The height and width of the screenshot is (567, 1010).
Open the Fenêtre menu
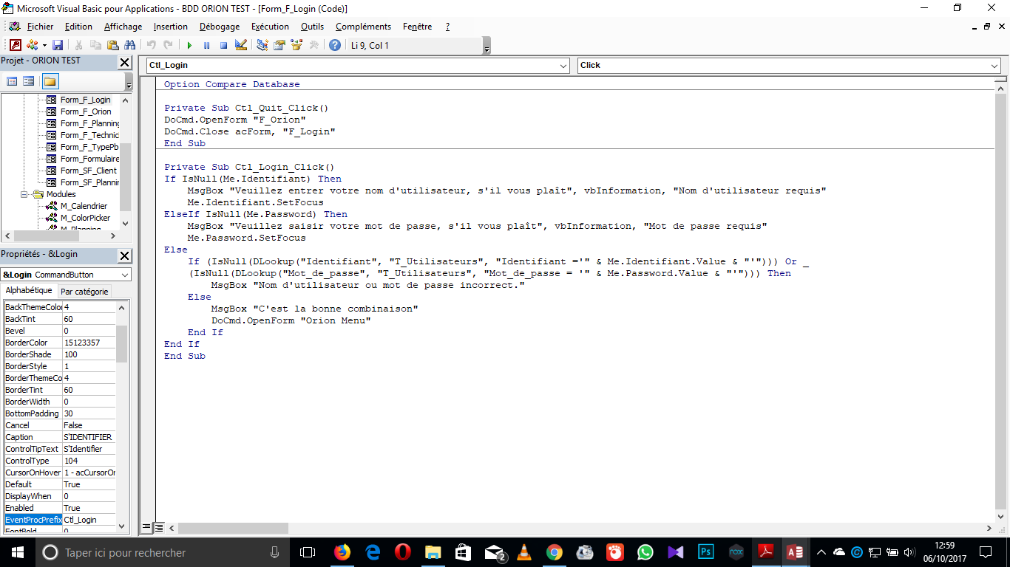(x=418, y=27)
